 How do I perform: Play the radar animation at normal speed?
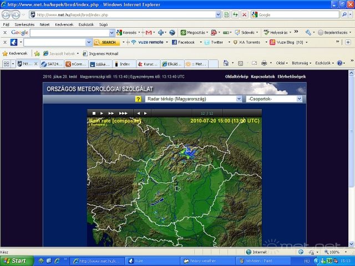point(102,113)
